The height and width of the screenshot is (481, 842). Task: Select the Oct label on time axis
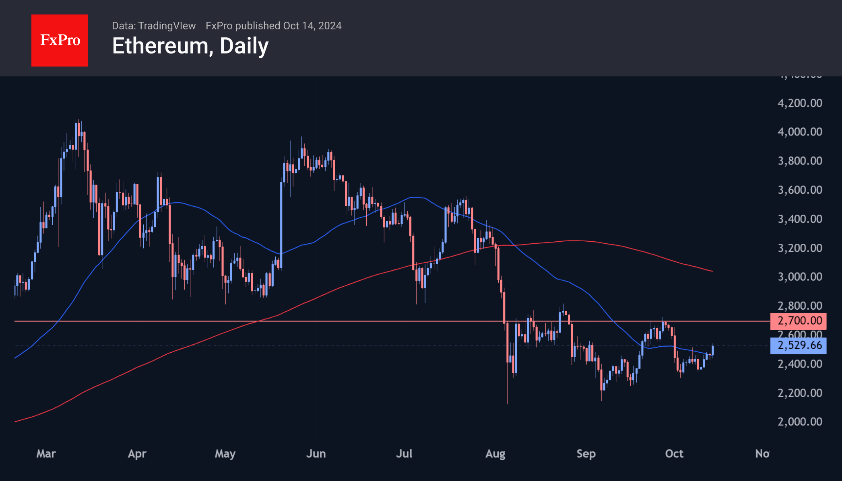click(x=674, y=454)
